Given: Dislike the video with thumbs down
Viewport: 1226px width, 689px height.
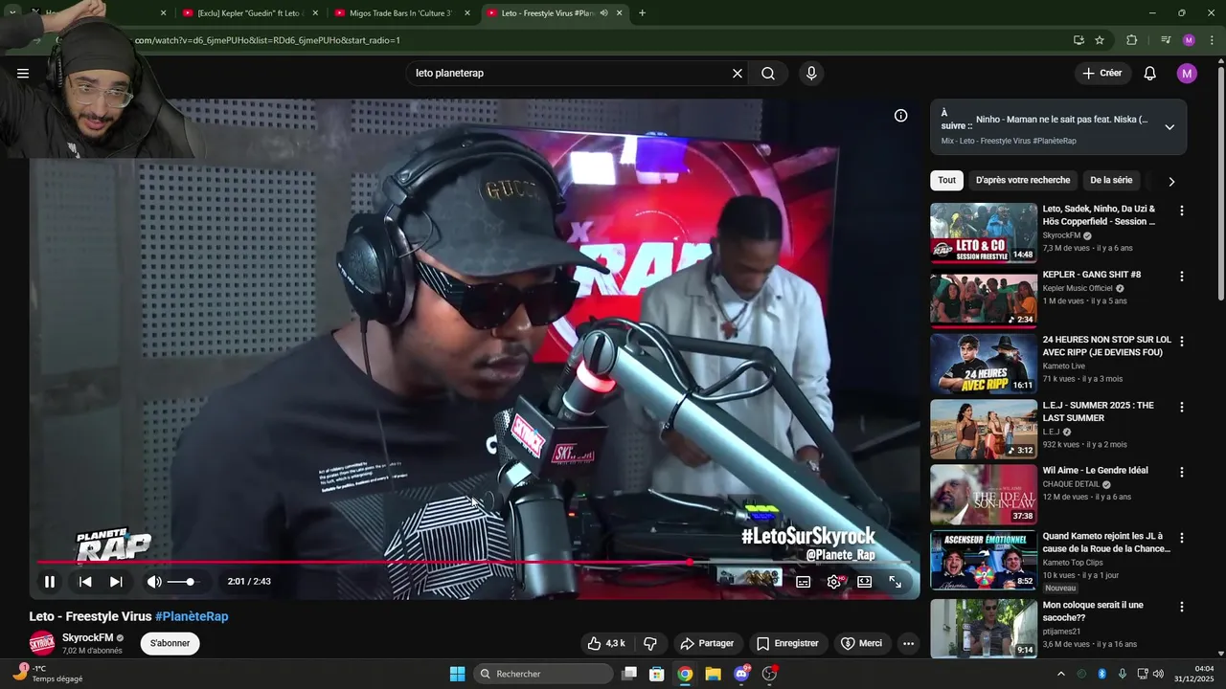Looking at the screenshot, I should tap(650, 643).
